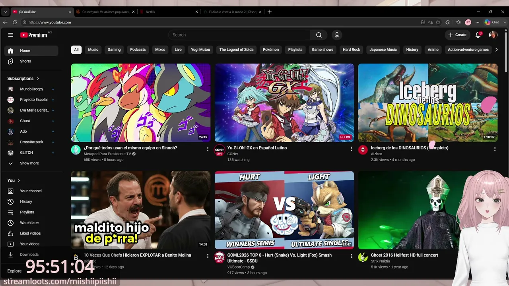Viewport: 509px width, 286px height.
Task: Play the Yu-Gi-Oh! GX live stream thumbnail
Action: (x=284, y=102)
